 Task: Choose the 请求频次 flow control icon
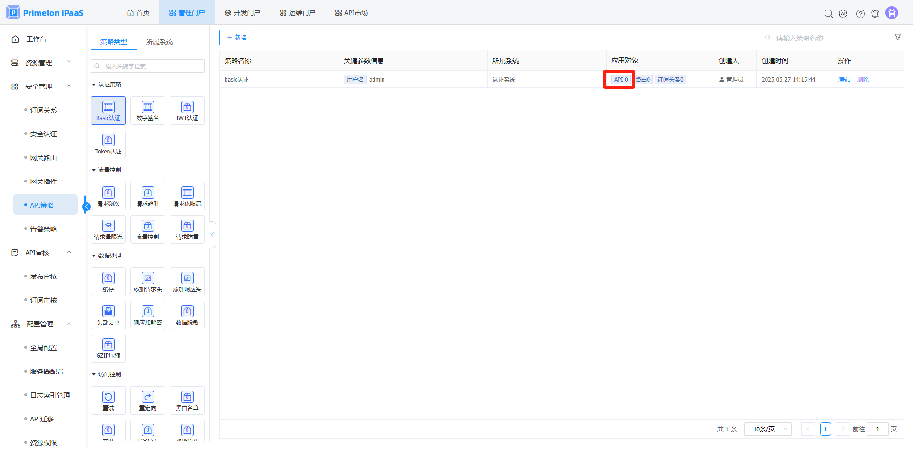click(x=108, y=196)
